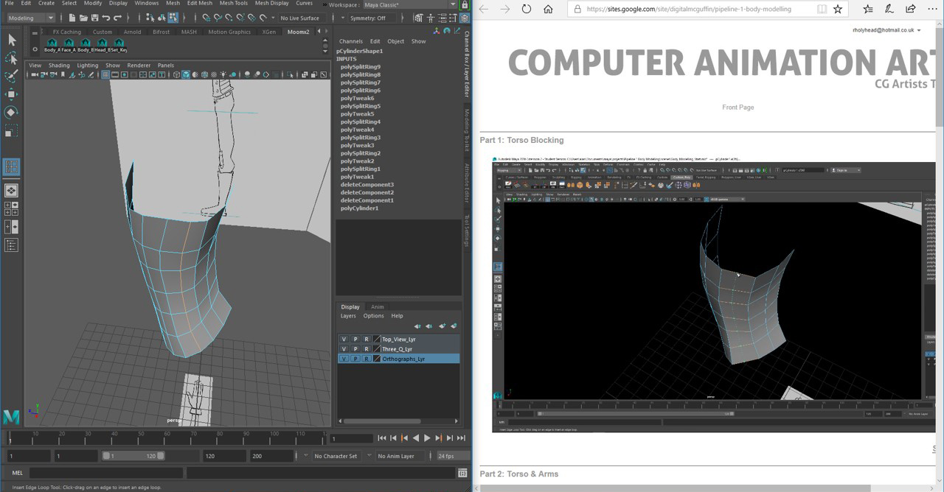Activate the Move tool in toolbox

tap(12, 94)
